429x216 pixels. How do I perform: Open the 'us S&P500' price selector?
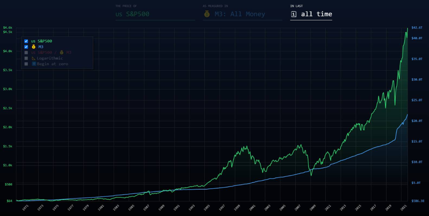(155, 14)
